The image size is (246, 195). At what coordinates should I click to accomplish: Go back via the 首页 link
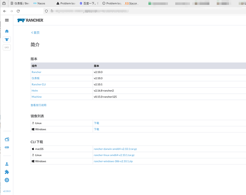point(35,32)
